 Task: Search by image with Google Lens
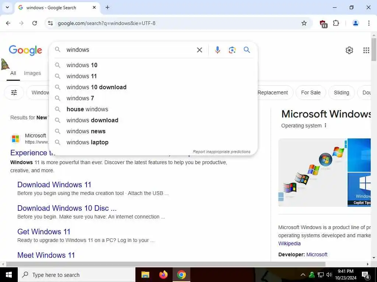click(x=232, y=50)
